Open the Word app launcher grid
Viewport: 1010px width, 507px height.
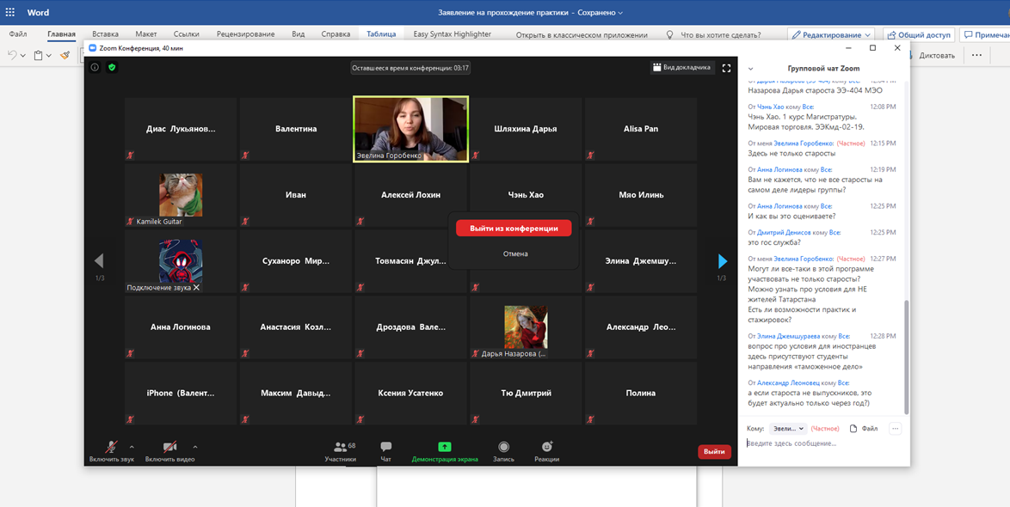pos(10,12)
